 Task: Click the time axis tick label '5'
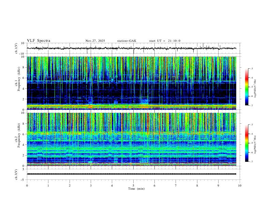tap(133, 186)
